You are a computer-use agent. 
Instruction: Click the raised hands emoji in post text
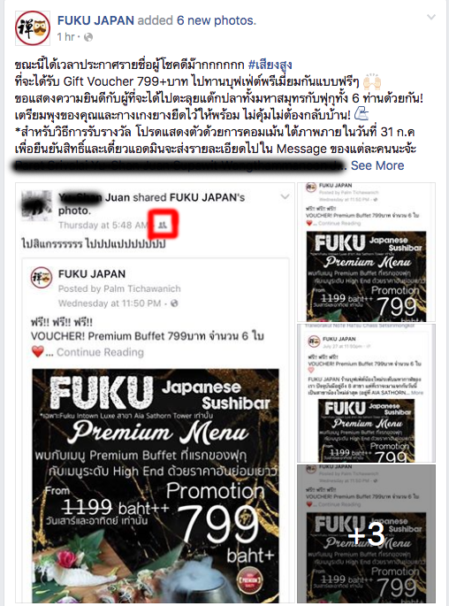tap(372, 81)
